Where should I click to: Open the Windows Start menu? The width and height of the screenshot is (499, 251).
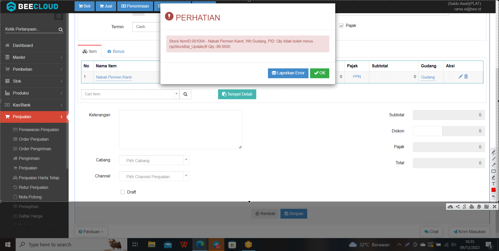point(8,245)
